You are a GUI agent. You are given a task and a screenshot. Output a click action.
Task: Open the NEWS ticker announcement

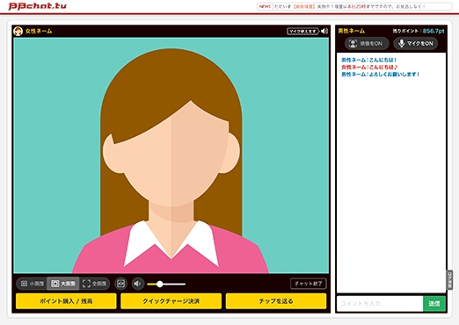point(354,6)
